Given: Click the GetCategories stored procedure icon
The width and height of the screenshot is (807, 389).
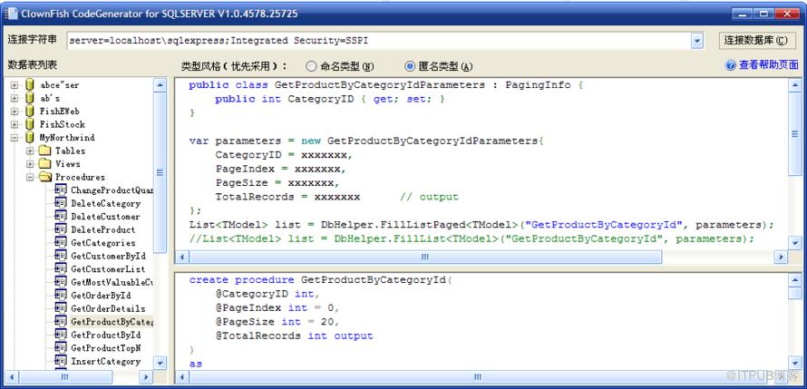Looking at the screenshot, I should tap(61, 242).
